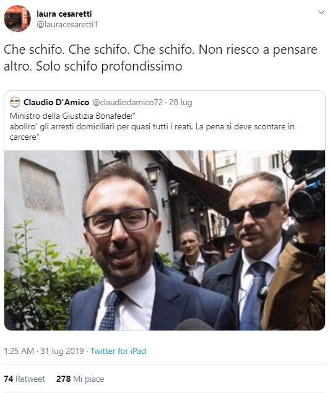Viewport: 330px width, 393px height.
Task: Expand the tweet options chevron
Action: tap(321, 12)
